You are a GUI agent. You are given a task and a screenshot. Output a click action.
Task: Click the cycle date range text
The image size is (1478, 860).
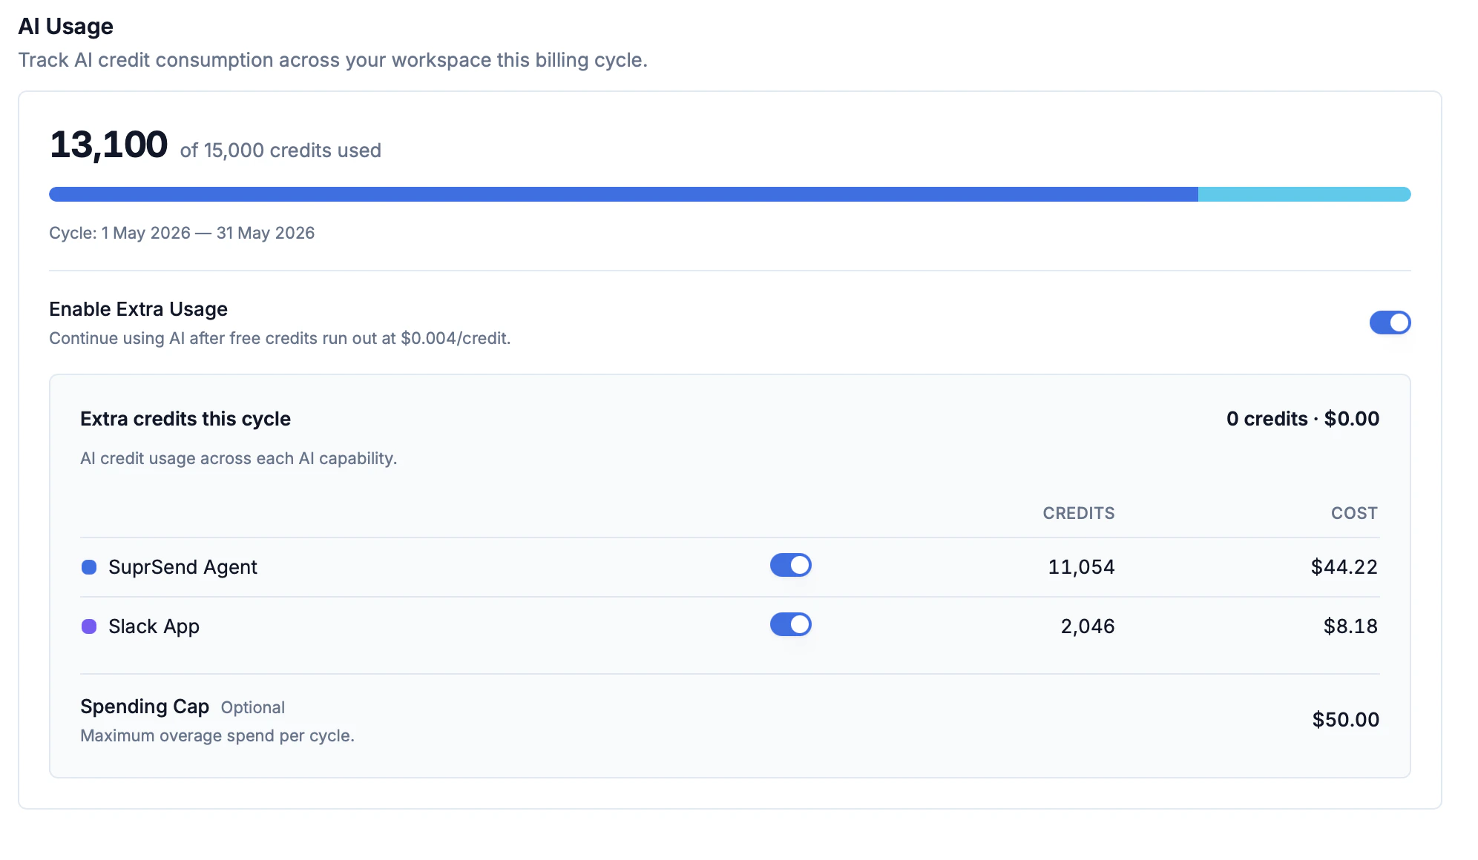[182, 233]
